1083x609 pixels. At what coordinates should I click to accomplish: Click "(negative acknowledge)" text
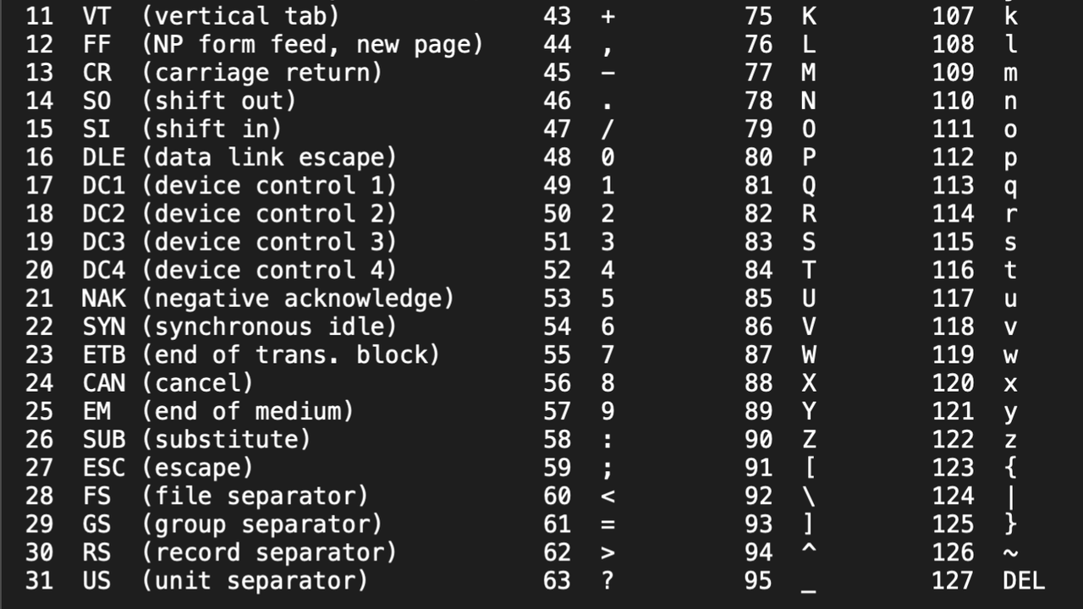pos(298,299)
